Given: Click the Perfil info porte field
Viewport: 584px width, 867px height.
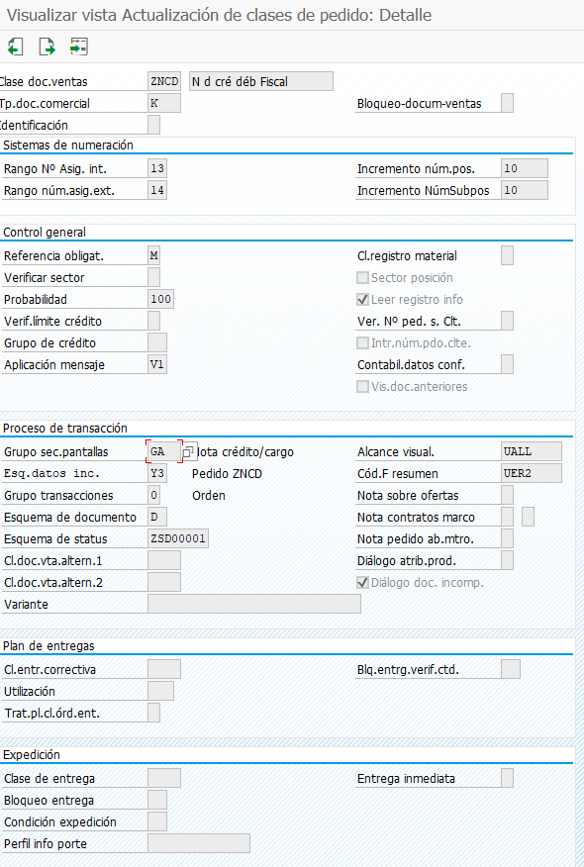Looking at the screenshot, I should point(199,844).
